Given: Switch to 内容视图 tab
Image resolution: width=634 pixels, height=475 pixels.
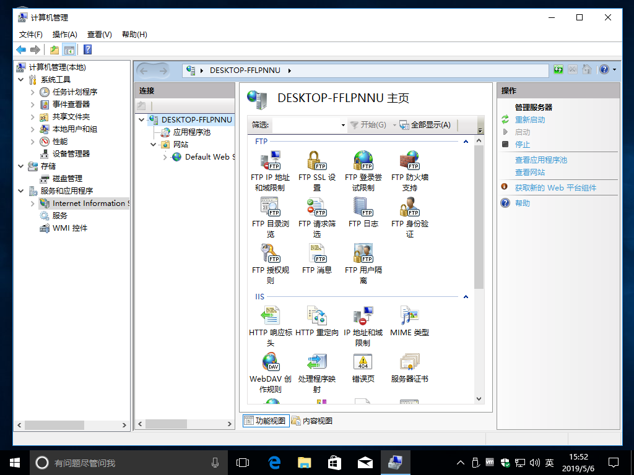Looking at the screenshot, I should 312,421.
